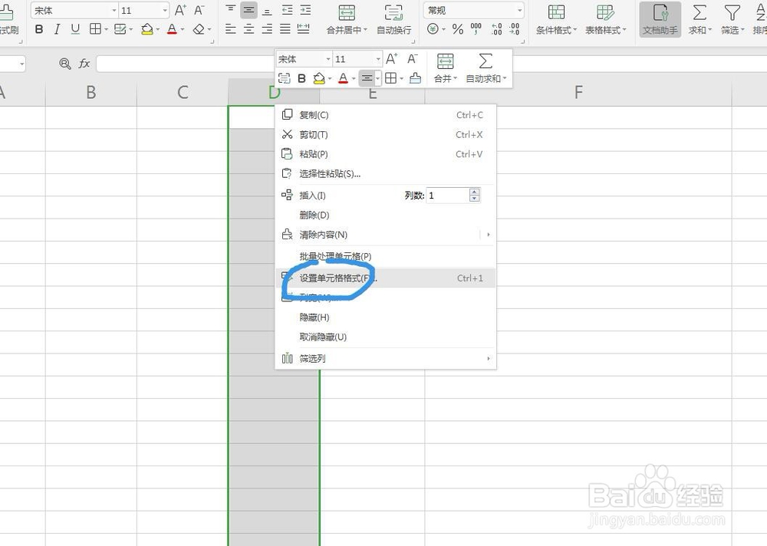767x546 pixels.
Task: Toggle top vertical alignment
Action: click(230, 10)
